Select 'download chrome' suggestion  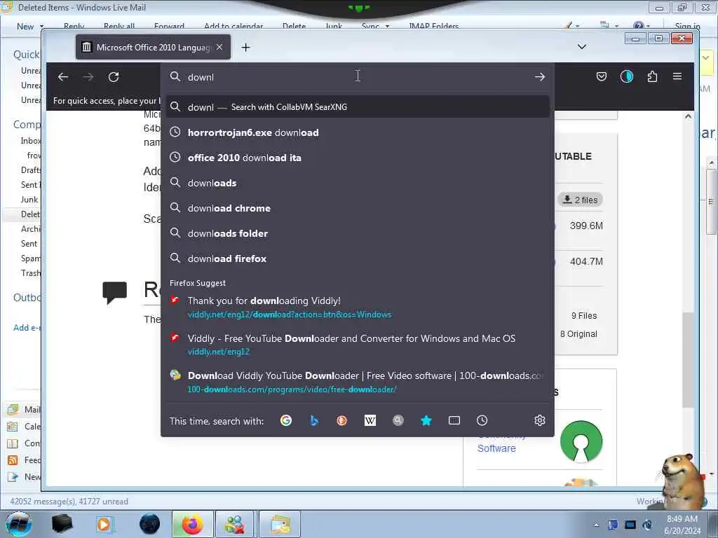point(357,208)
